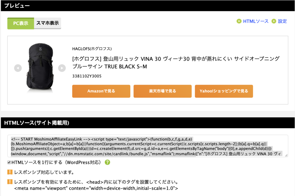Click inside the HTML source code textarea

pos(148,146)
